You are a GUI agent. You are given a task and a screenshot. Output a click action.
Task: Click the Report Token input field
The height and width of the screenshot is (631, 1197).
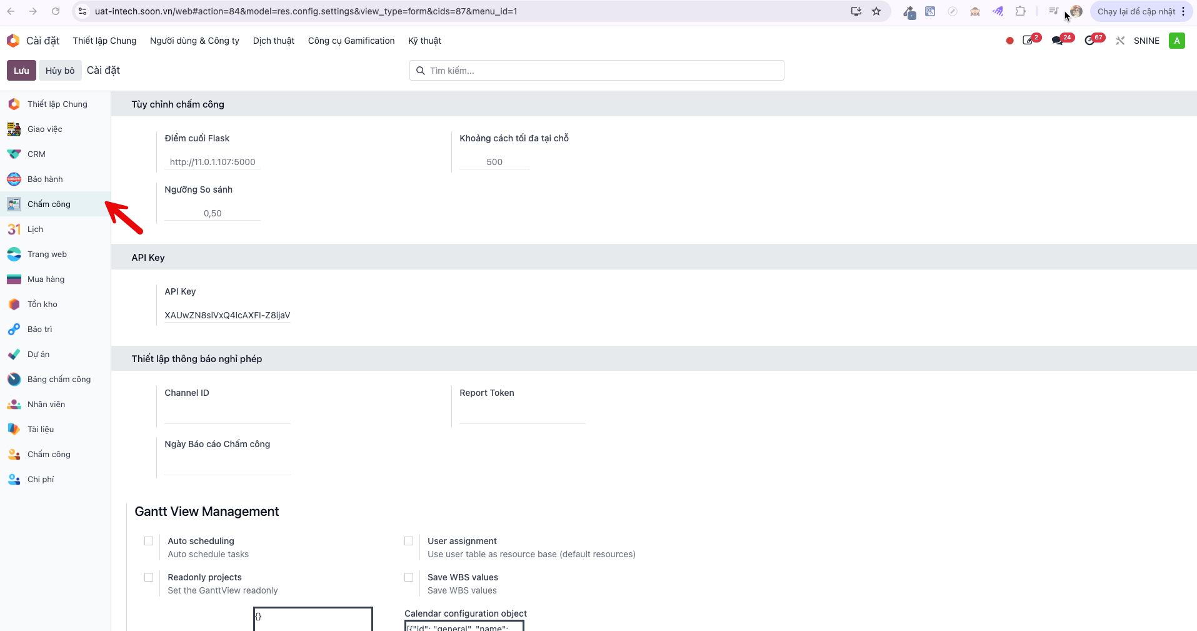coord(523,415)
